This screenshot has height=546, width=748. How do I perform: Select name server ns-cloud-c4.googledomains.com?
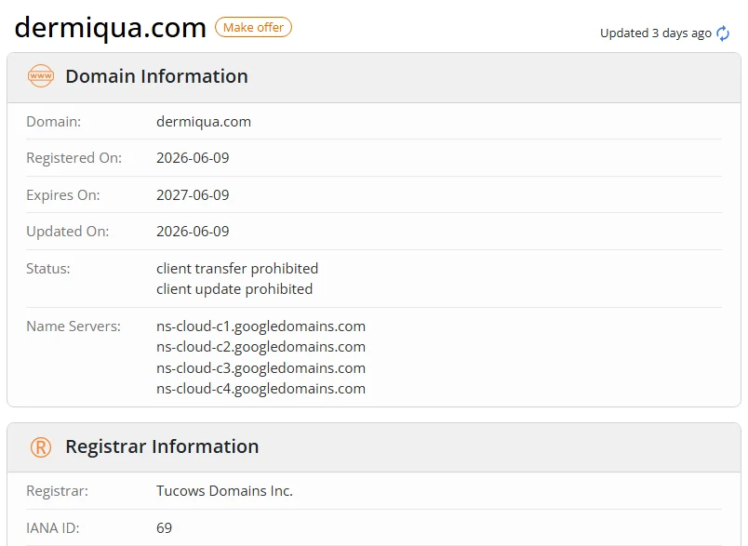[x=260, y=389]
